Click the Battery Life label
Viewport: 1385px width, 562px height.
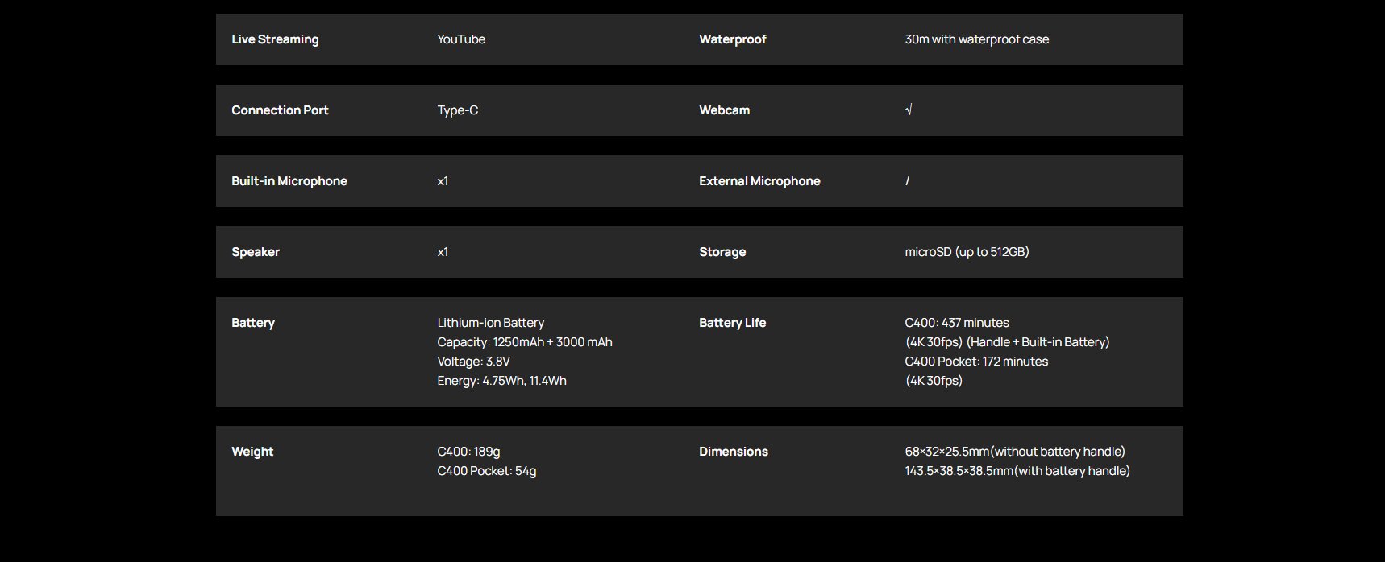(732, 323)
